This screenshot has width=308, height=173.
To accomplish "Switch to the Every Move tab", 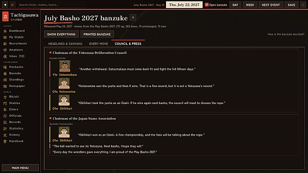I will pos(98,44).
